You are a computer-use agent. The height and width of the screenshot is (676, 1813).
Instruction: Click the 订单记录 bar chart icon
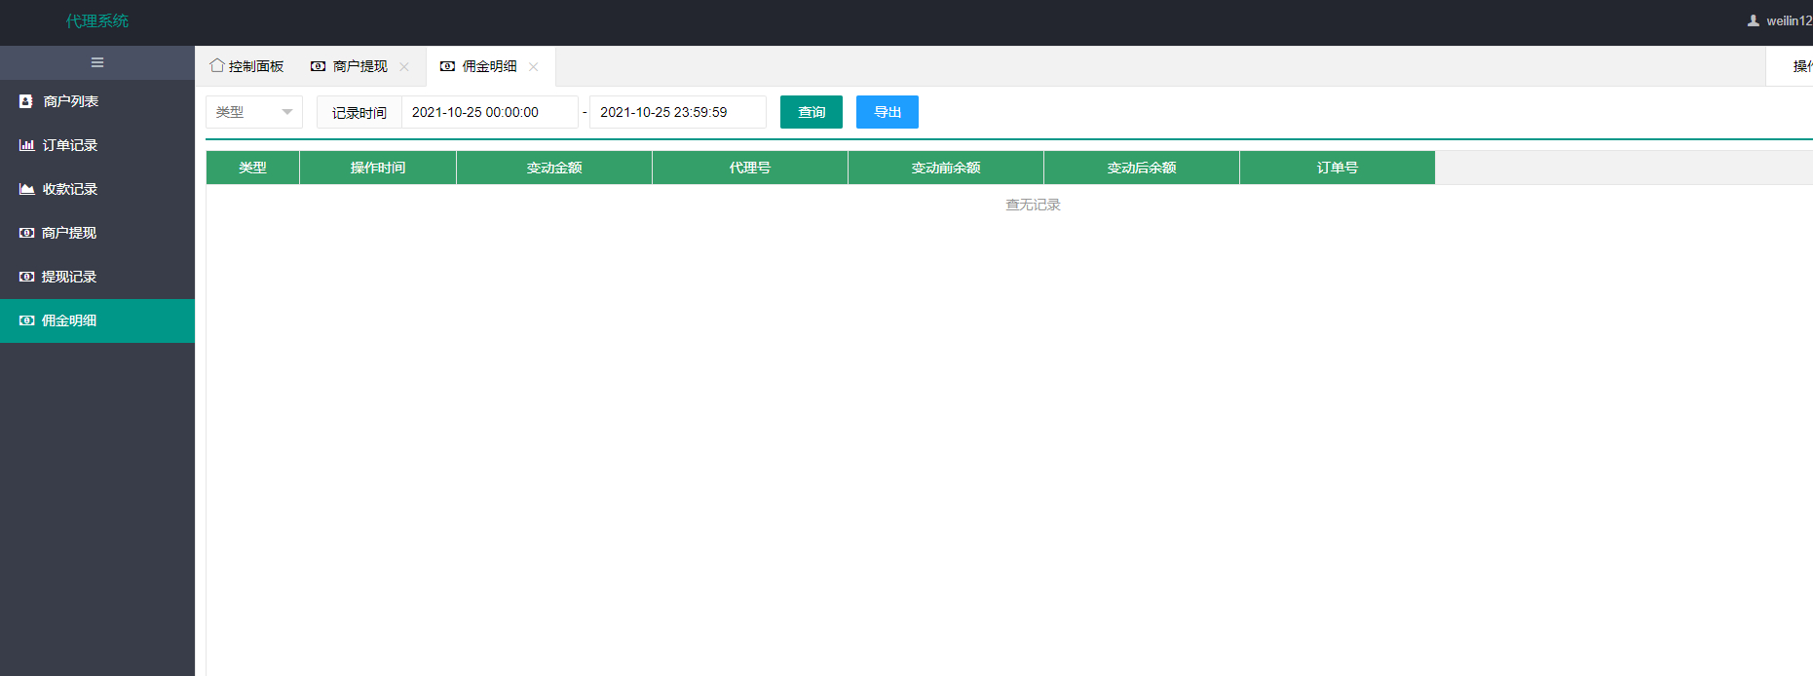point(26,145)
